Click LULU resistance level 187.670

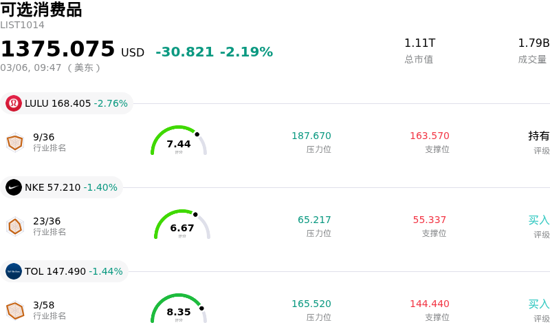311,136
